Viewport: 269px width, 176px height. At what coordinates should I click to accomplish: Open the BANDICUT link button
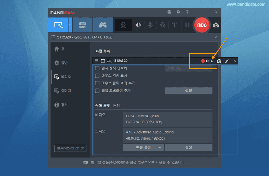click(70, 148)
